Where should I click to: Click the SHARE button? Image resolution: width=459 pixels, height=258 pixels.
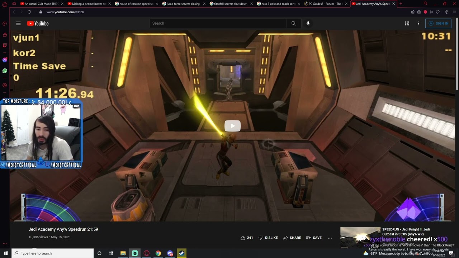coord(292,238)
